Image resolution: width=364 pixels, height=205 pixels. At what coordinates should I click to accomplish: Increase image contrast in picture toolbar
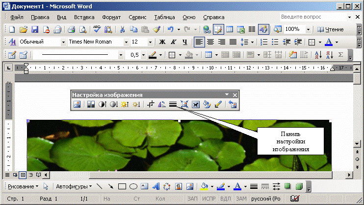(103, 104)
